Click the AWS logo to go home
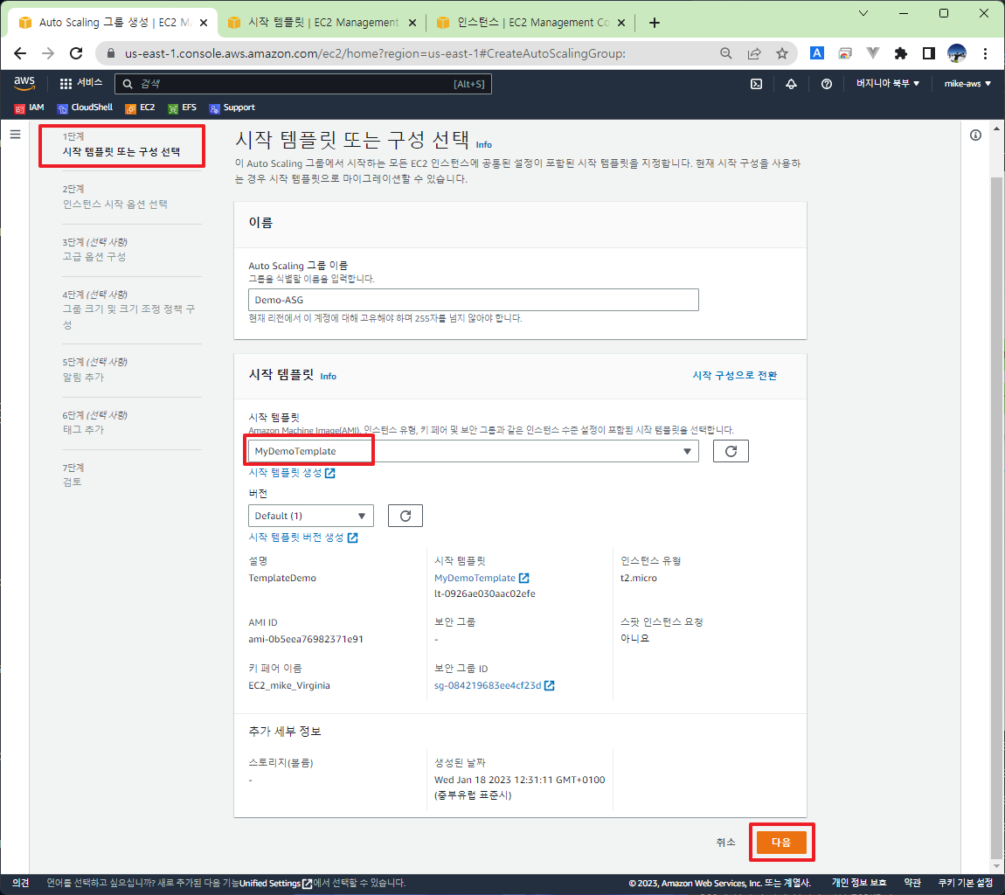 click(24, 83)
